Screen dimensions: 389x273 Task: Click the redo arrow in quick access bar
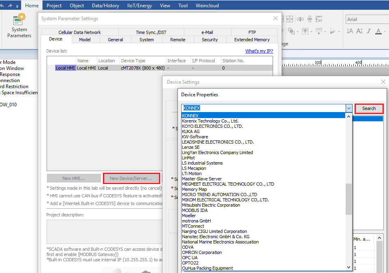coord(10,5)
